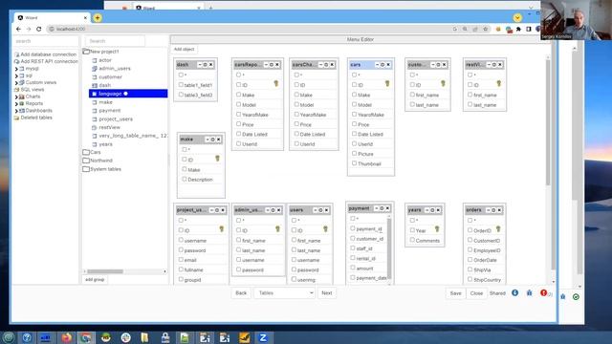Image resolution: width=612 pixels, height=344 pixels.
Task: Expand the Dashboards node
Action: [x=16, y=111]
